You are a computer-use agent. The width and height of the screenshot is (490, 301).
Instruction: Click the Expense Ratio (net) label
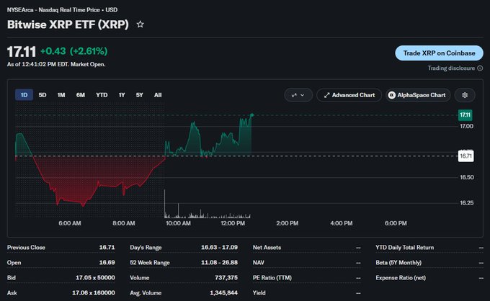[x=401, y=277]
